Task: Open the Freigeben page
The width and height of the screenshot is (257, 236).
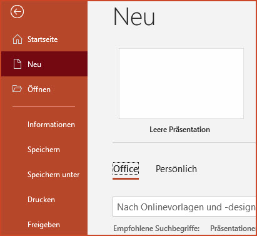Action: (x=44, y=225)
